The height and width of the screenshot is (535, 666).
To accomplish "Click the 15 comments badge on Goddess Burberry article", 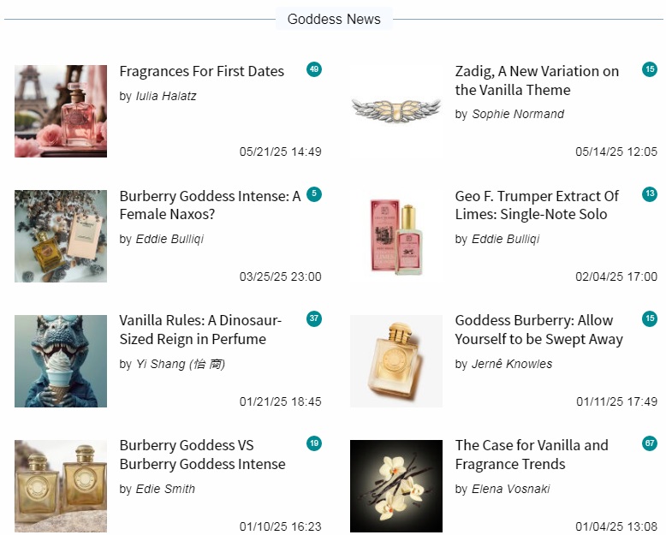I will point(650,319).
